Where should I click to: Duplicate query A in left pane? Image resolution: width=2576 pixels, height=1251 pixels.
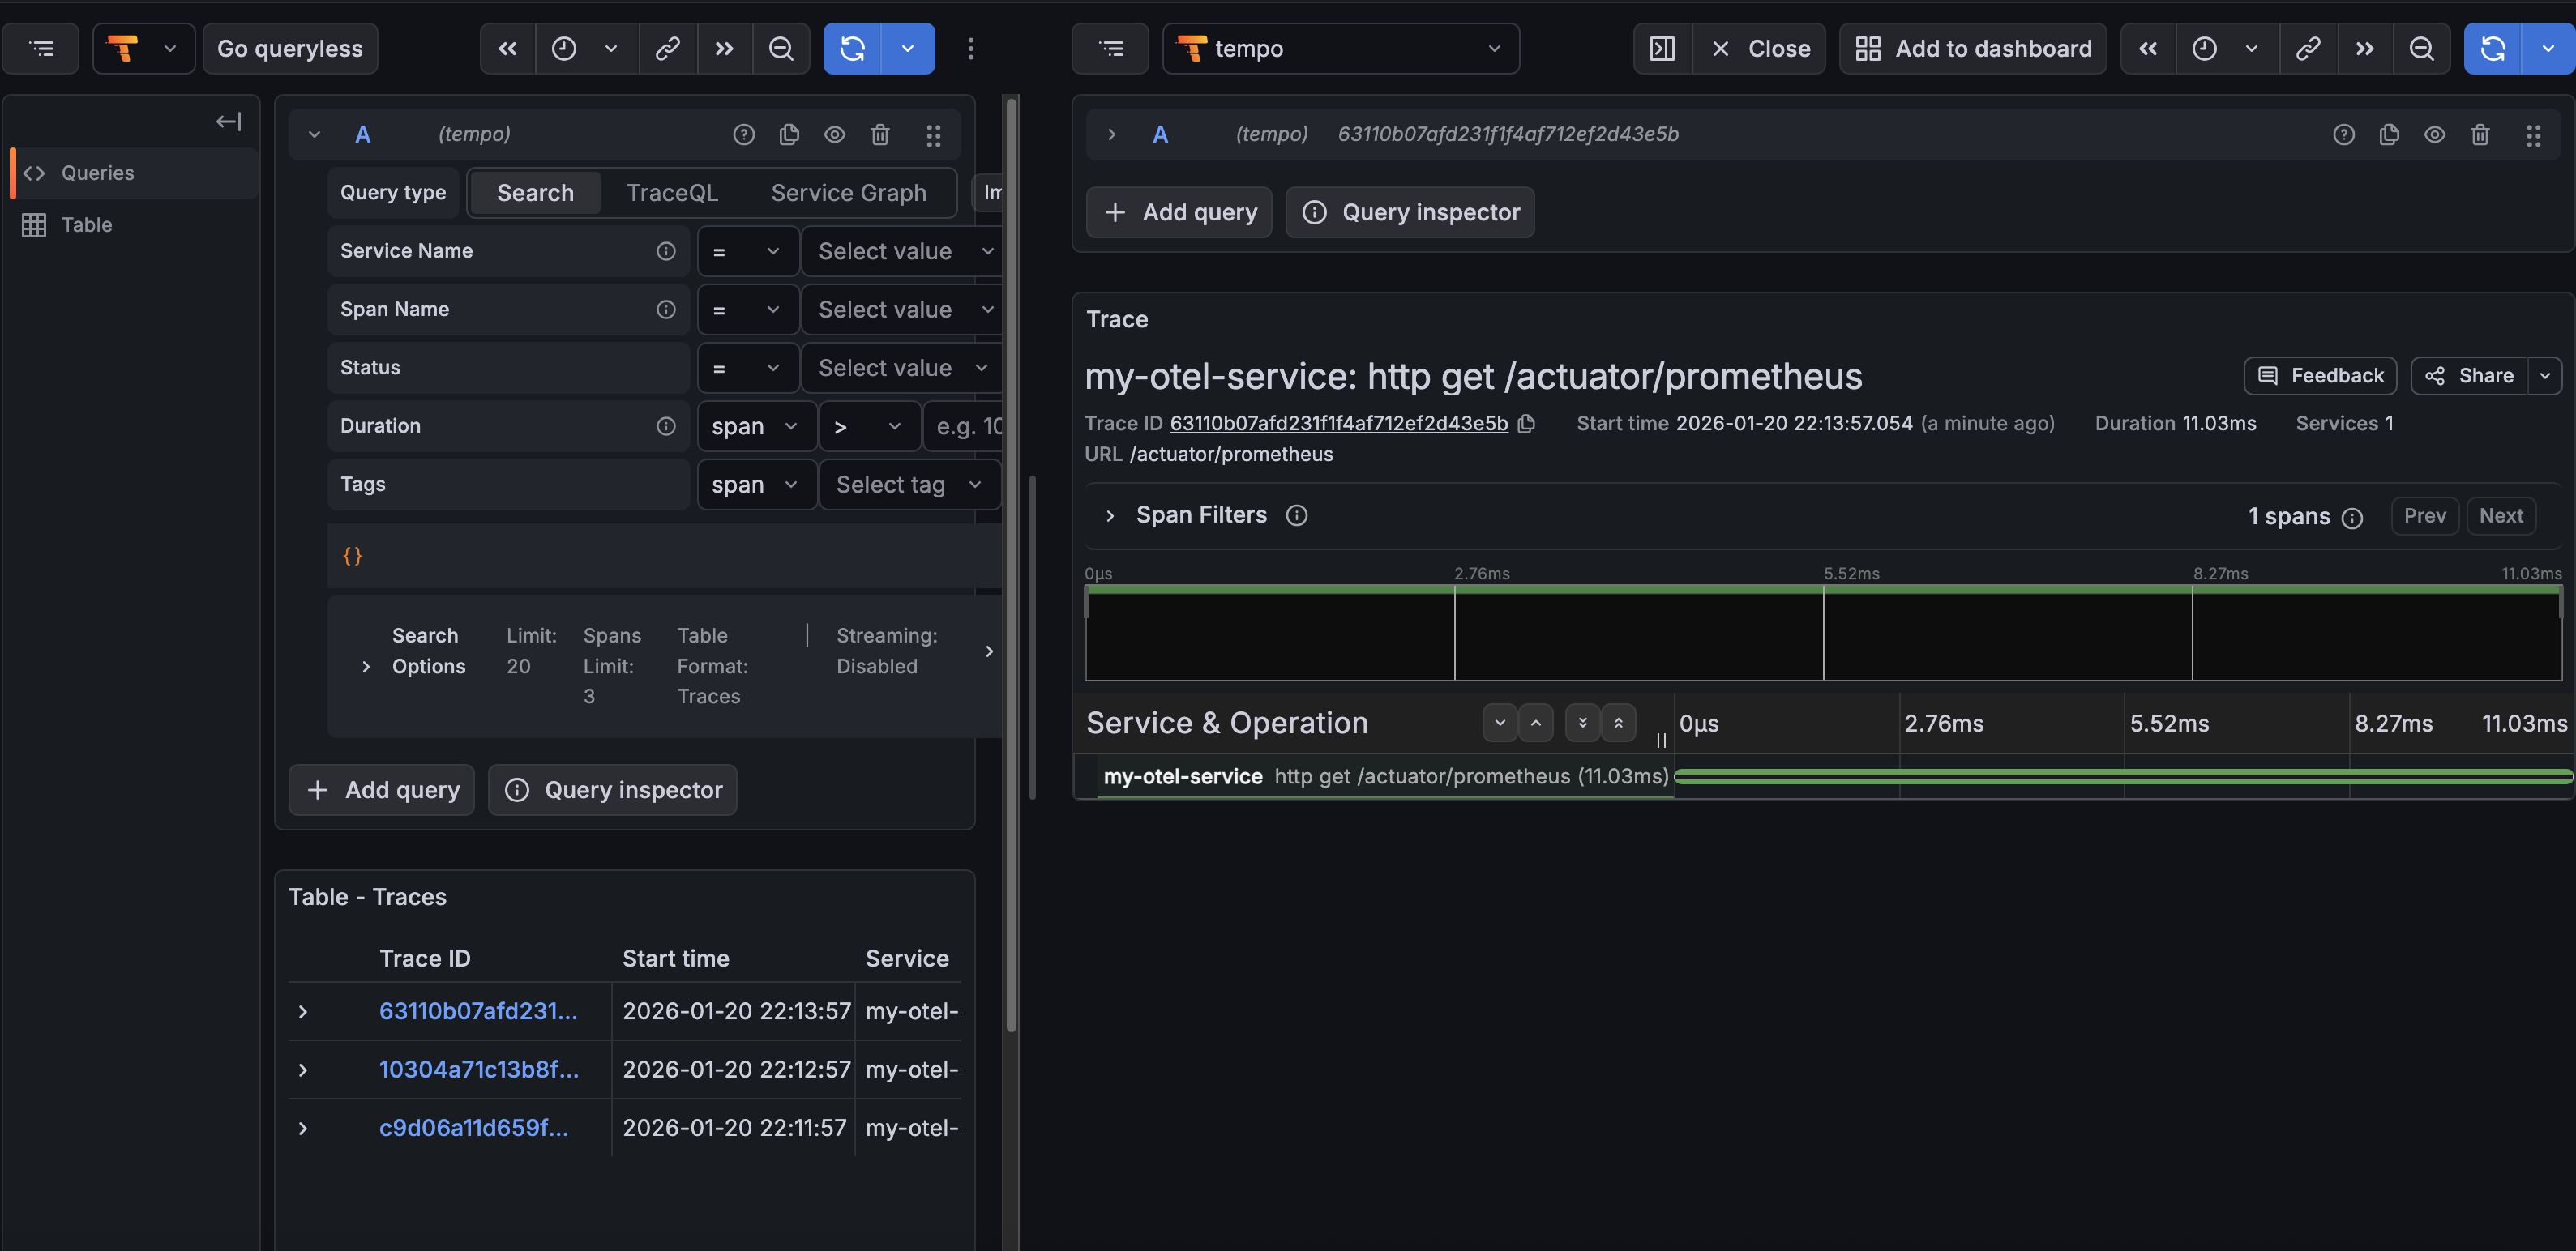pos(789,134)
